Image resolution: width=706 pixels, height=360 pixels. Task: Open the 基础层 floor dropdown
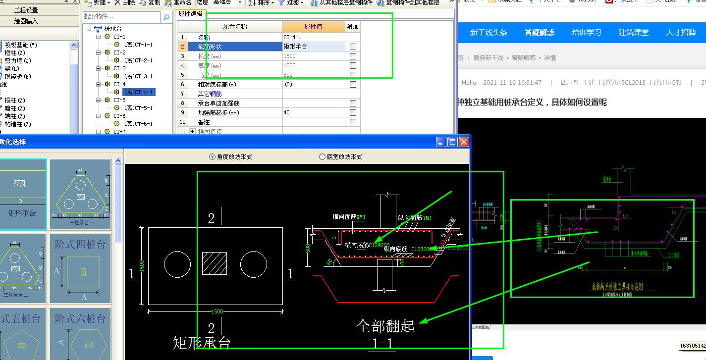pos(240,2)
